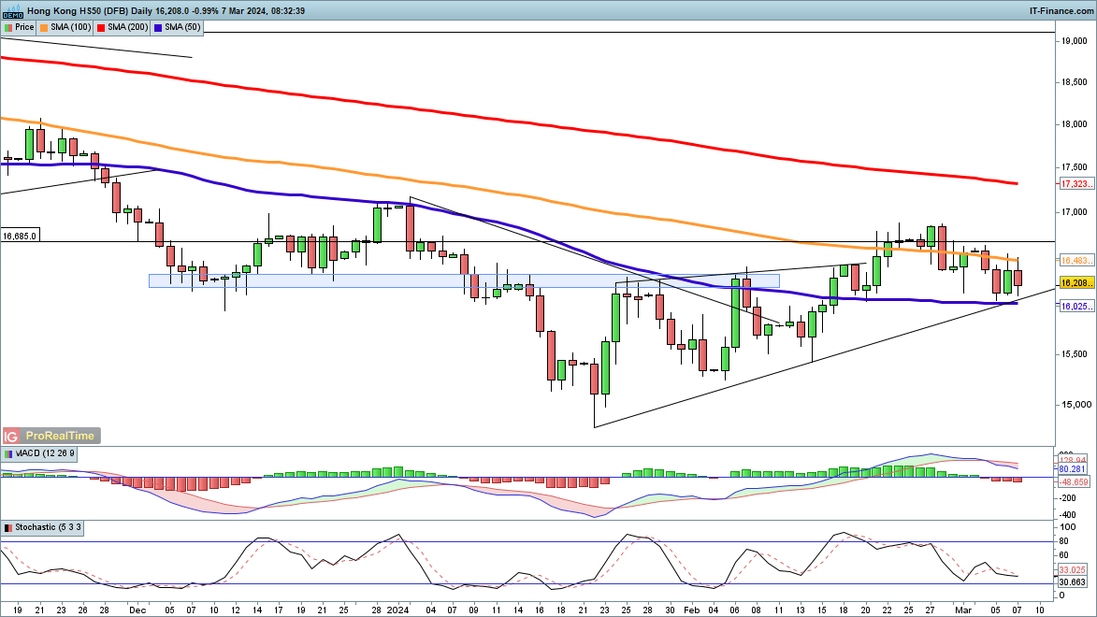Image resolution: width=1097 pixels, height=617 pixels.
Task: Click the DEMO candlestick icon in title bar
Action: (12, 10)
